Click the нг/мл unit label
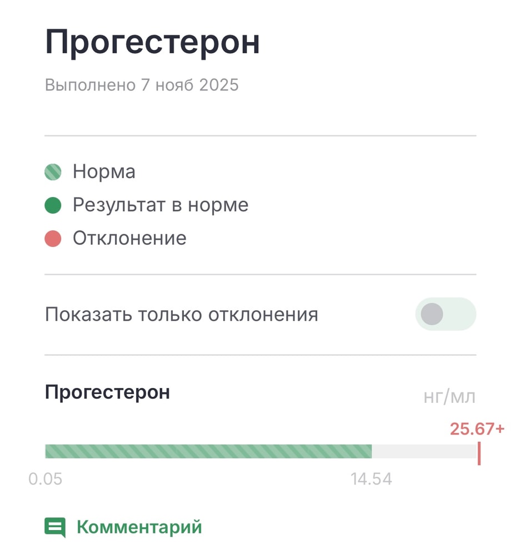This screenshot has height=555, width=521. point(450,397)
